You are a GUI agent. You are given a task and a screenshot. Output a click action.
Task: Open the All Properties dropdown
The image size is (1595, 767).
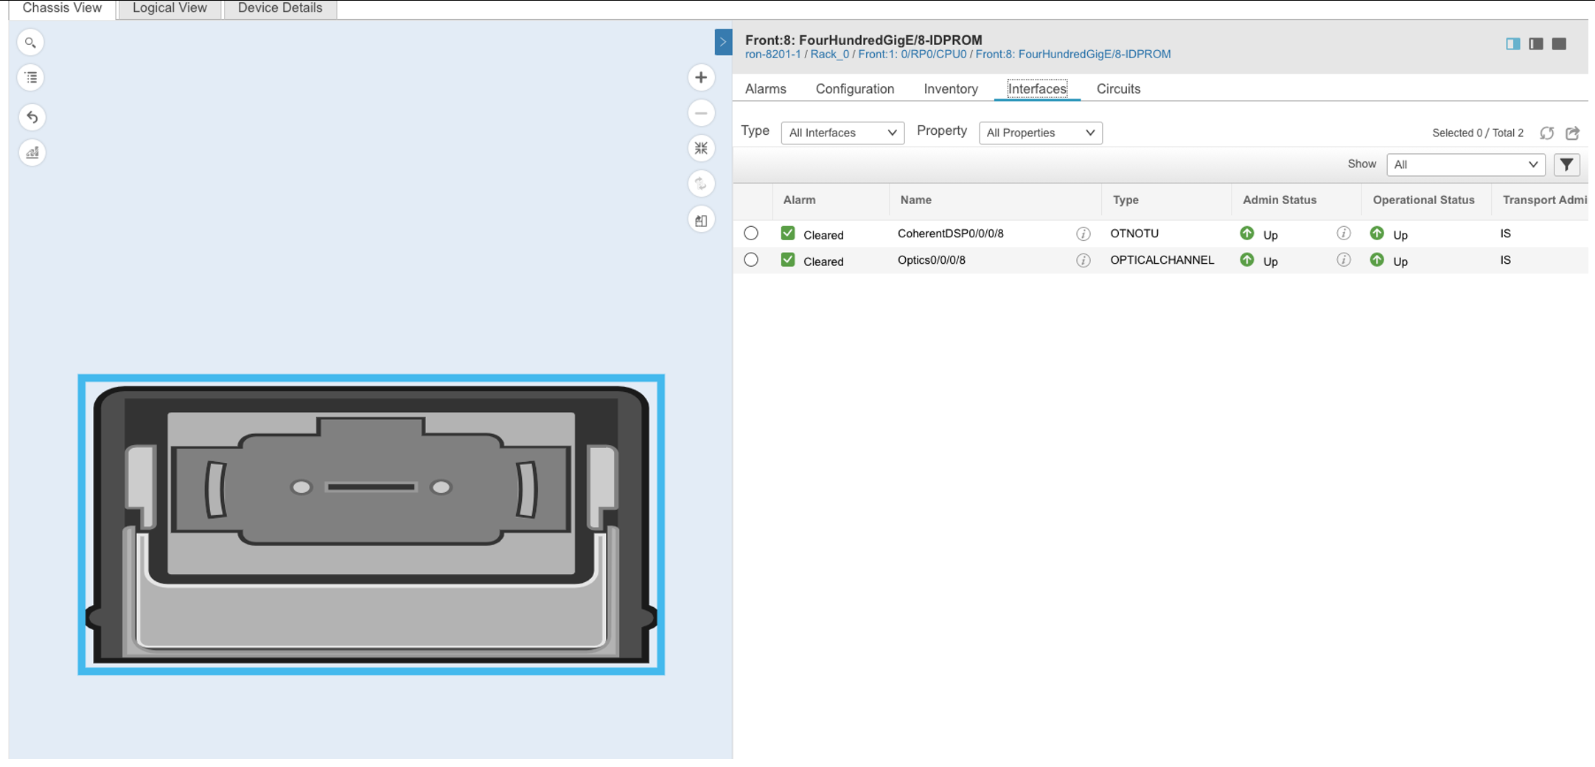point(1040,133)
